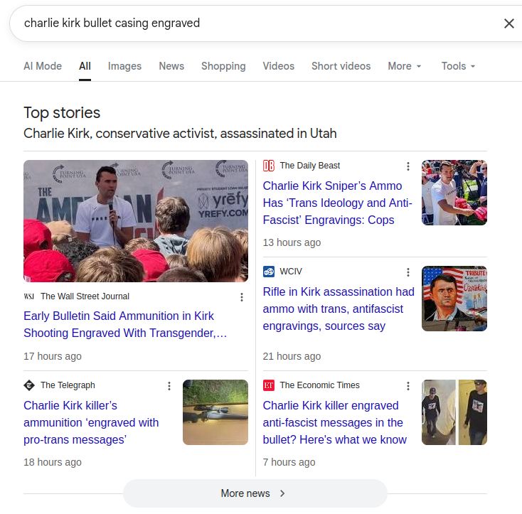522x514 pixels.
Task: Click the WCIV channel logo icon
Action: click(x=269, y=272)
